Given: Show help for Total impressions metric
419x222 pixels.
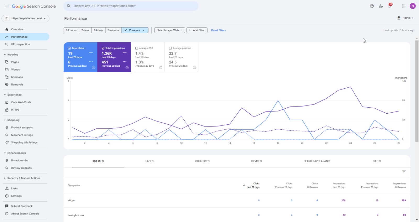Looking at the screenshot, I should click(127, 68).
